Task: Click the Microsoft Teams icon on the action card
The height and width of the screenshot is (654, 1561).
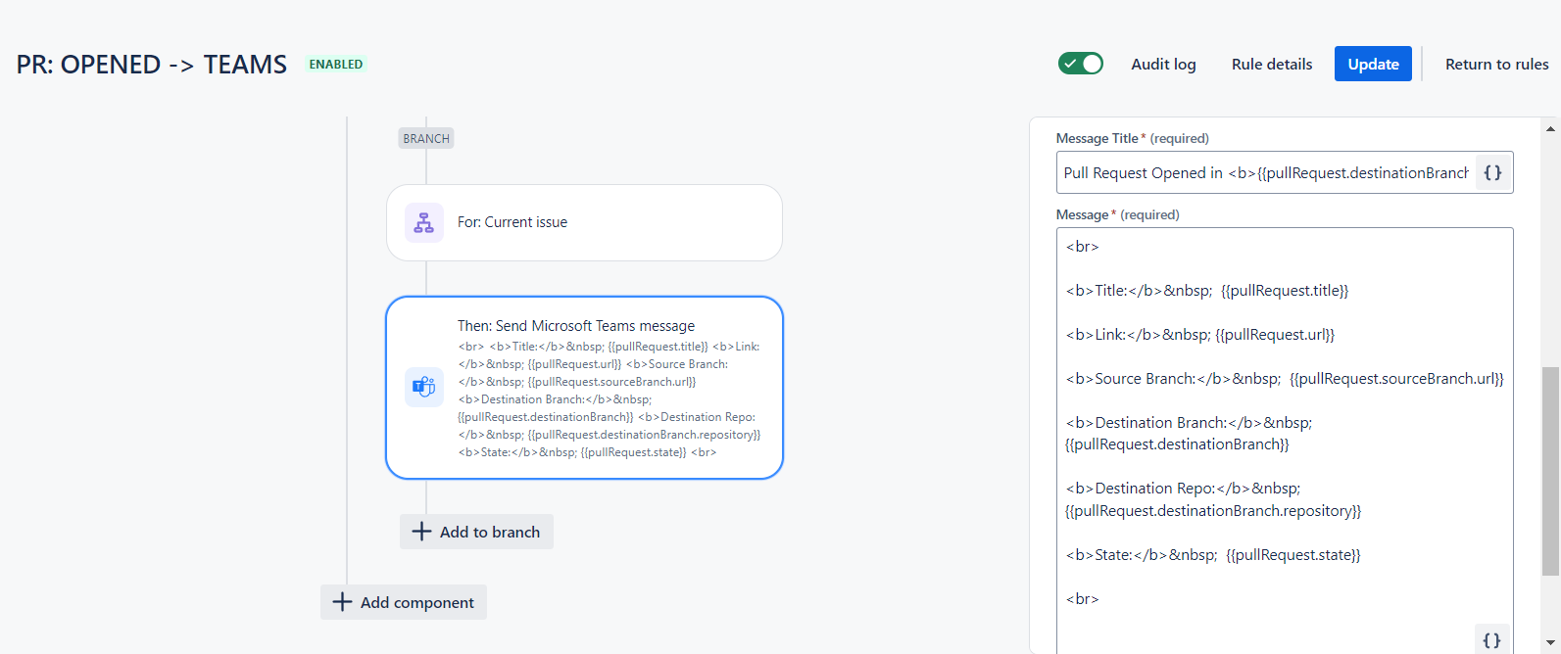Action: pos(424,387)
